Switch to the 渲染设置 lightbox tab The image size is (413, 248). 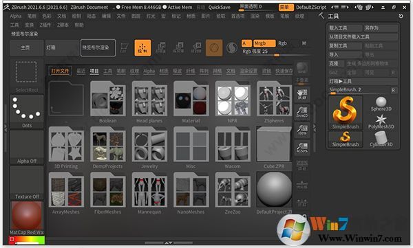pos(248,71)
